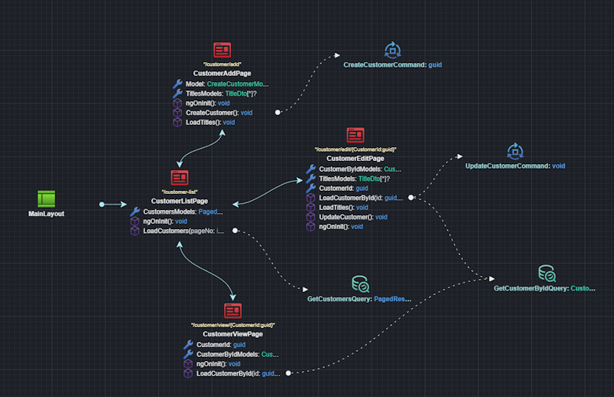The width and height of the screenshot is (614, 397).
Task: Click the CustomerEditPage red page icon
Action: (355, 136)
